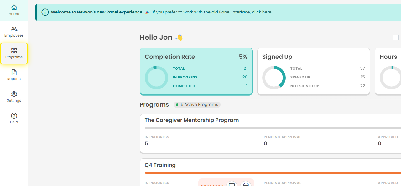Open the Reports section
This screenshot has height=186, width=401.
(x=14, y=75)
